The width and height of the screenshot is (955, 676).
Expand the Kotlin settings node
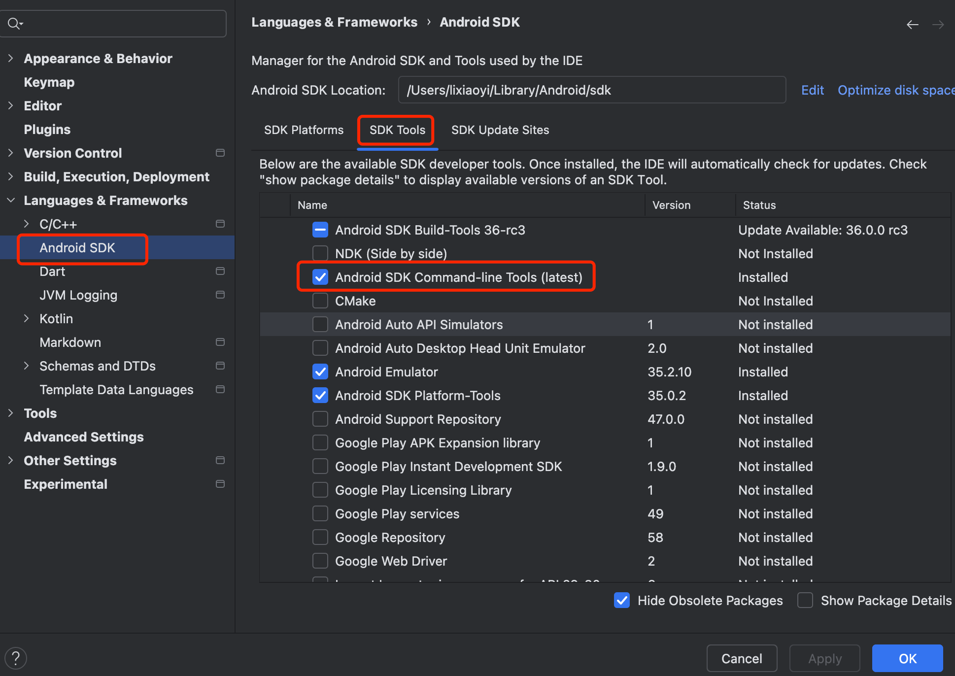pos(27,318)
